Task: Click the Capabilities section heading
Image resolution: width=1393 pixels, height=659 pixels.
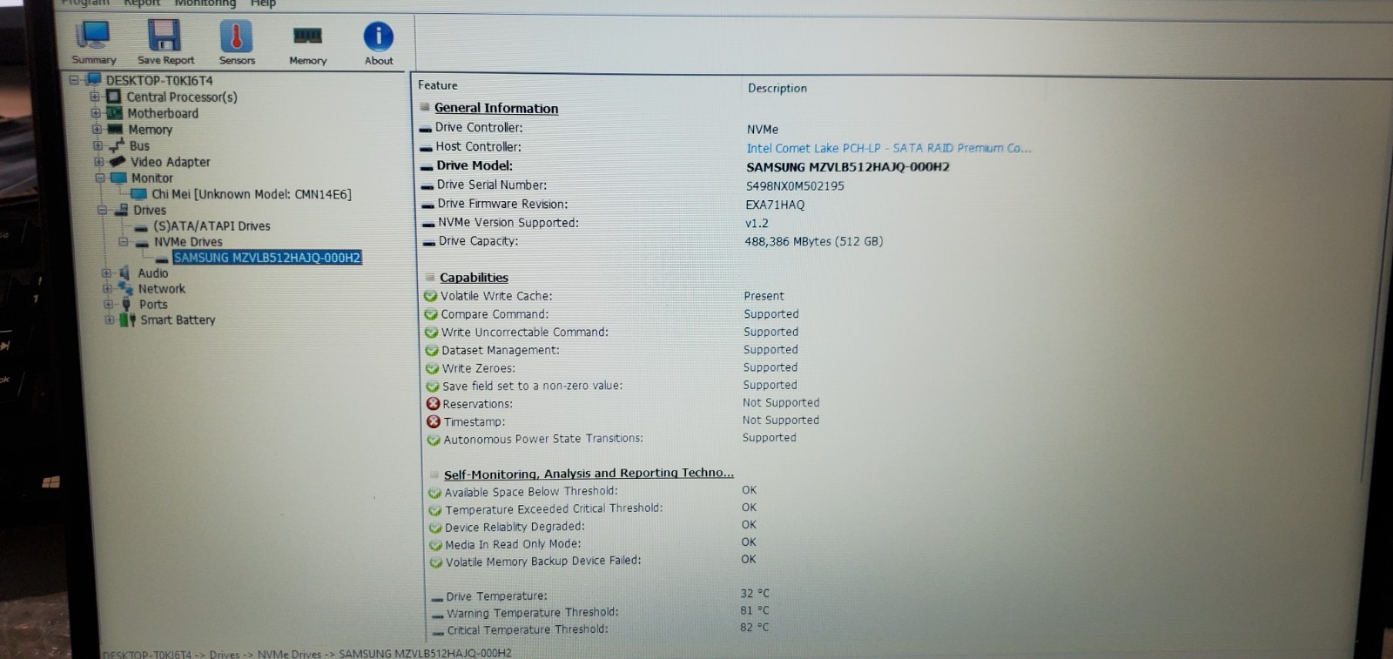Action: point(474,278)
